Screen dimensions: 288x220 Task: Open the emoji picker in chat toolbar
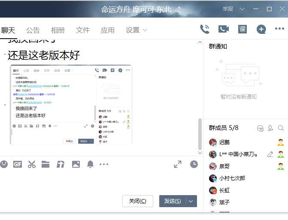coord(4,164)
